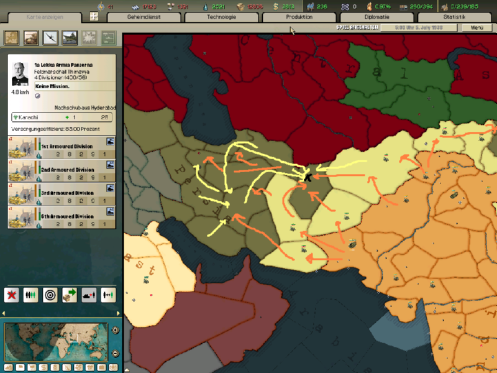This screenshot has width=497, height=373.
Task: Show naval units with battleship icon
Action: [70, 38]
